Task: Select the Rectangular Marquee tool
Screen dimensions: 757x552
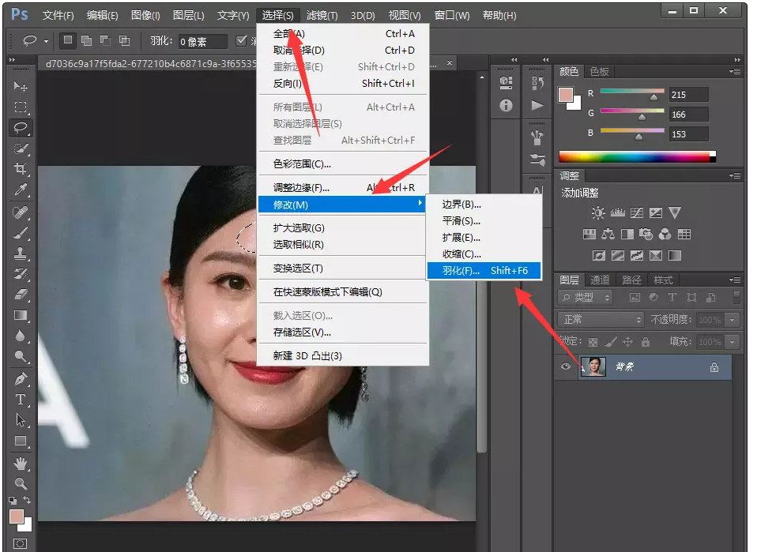Action: (21, 107)
